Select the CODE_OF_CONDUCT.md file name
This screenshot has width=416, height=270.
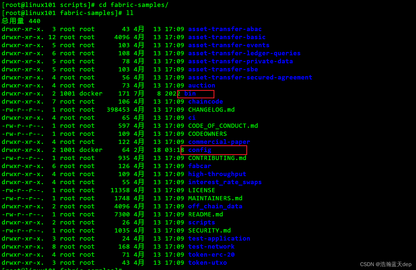pyautogui.click(x=223, y=126)
